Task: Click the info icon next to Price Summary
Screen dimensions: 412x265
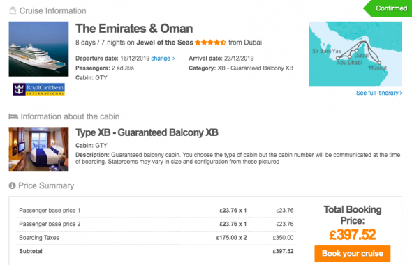Action: click(x=12, y=185)
